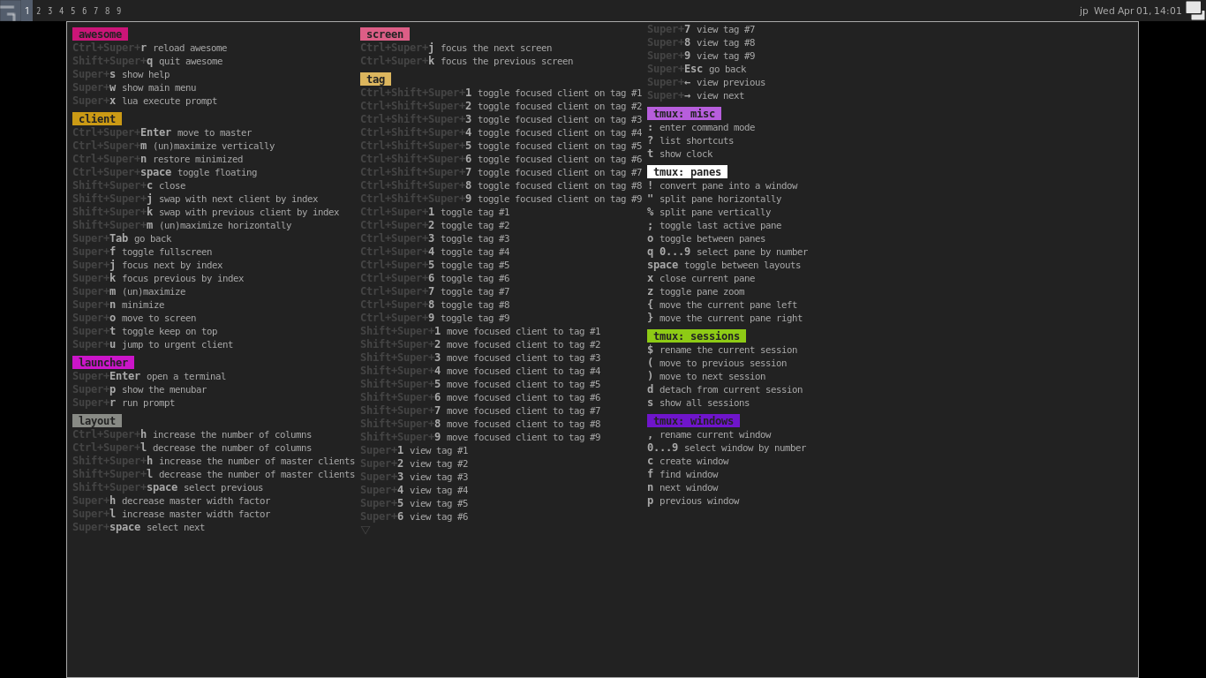Screen dimensions: 1206x678
Task: Go to tag 9 in the taglist
Action: (119, 11)
